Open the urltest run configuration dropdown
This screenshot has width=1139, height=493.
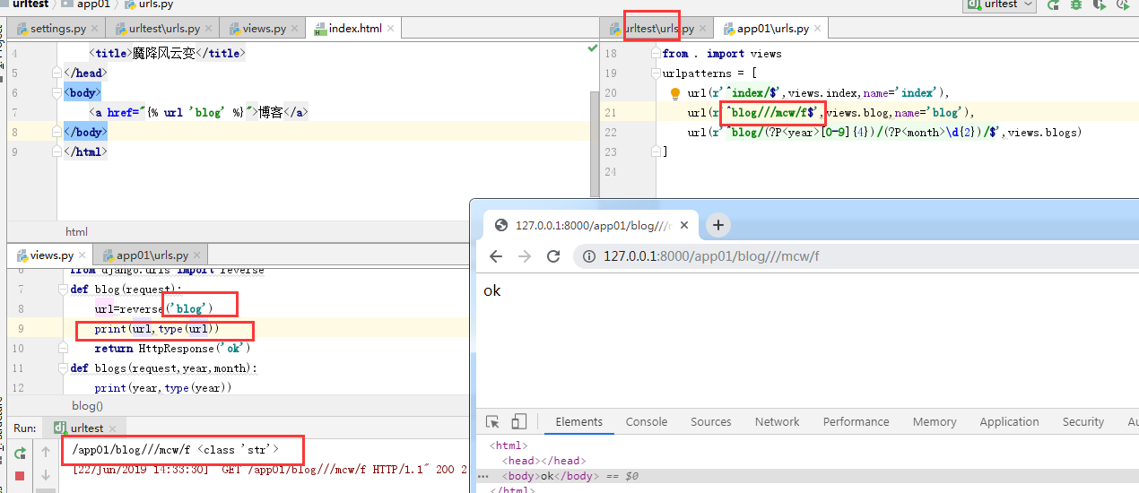click(x=1000, y=4)
